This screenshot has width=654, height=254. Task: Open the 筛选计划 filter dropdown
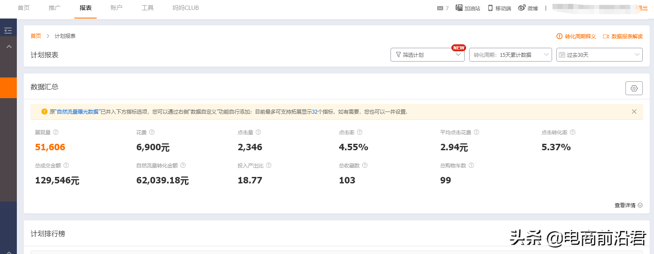[427, 55]
